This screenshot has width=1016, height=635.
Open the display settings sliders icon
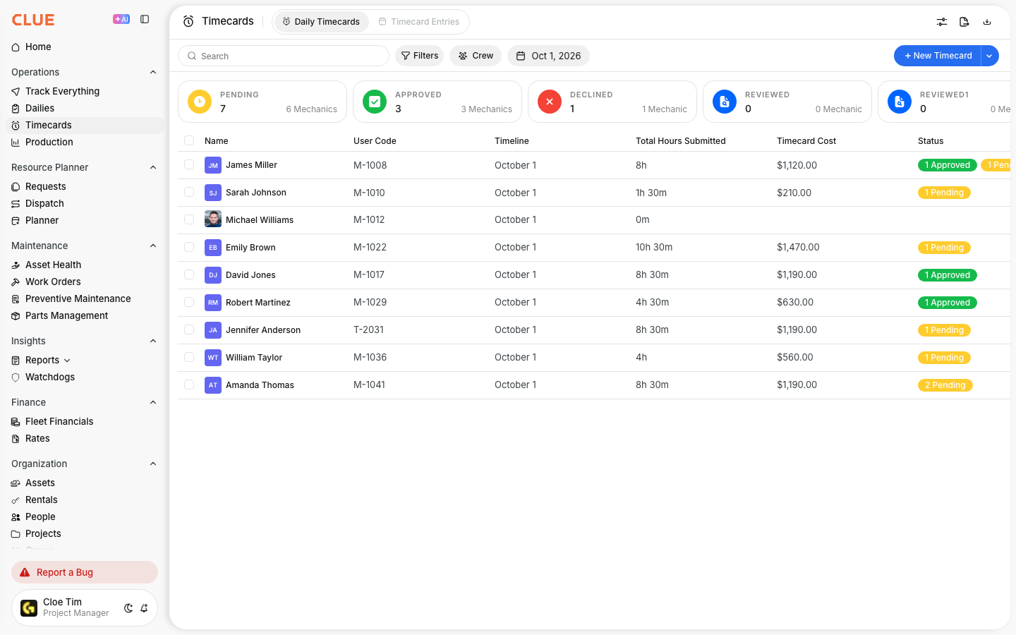(942, 22)
